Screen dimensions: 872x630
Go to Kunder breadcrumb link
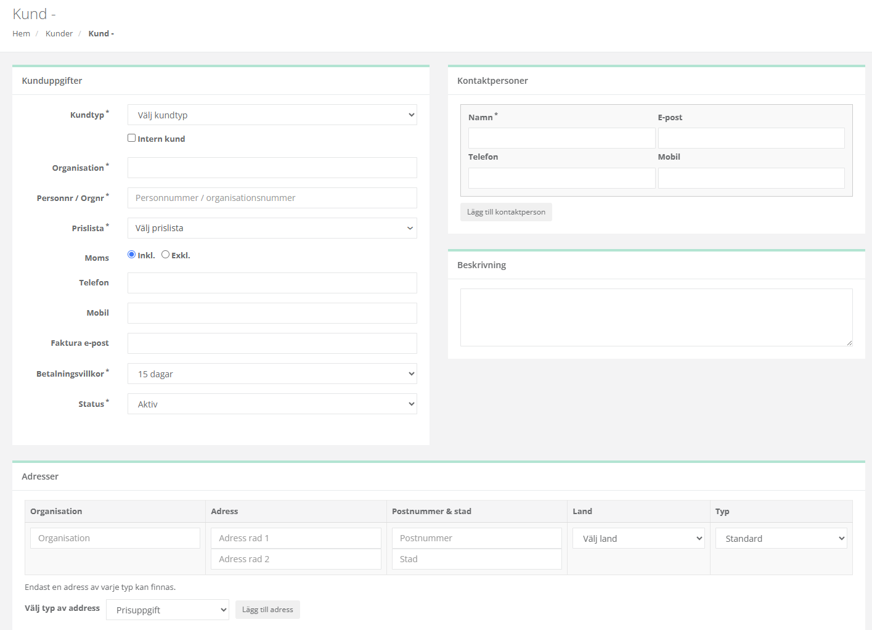pos(59,34)
